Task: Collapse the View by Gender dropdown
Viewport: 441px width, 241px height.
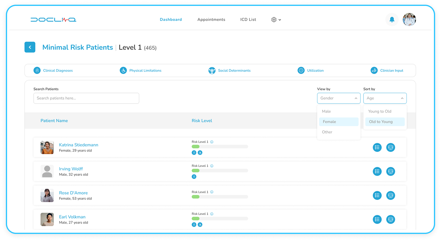Action: point(356,98)
